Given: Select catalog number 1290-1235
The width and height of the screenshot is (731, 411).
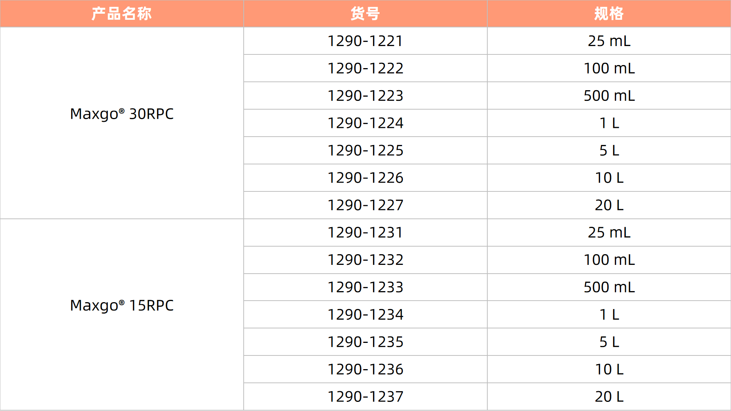Looking at the screenshot, I should pyautogui.click(x=365, y=342).
